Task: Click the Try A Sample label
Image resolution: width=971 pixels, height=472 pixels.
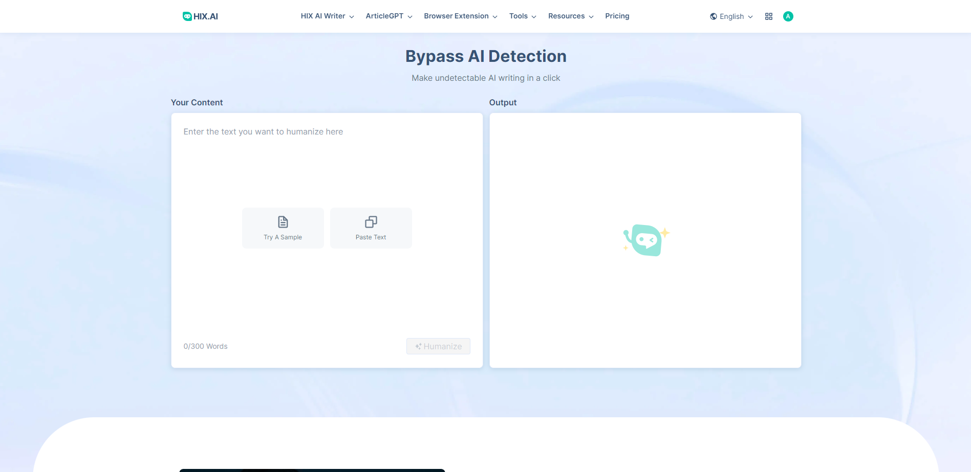Action: (283, 237)
